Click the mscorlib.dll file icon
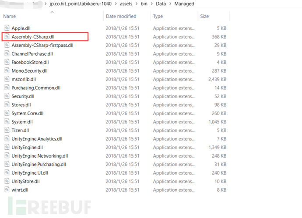The image size is (302, 218). 7,79
